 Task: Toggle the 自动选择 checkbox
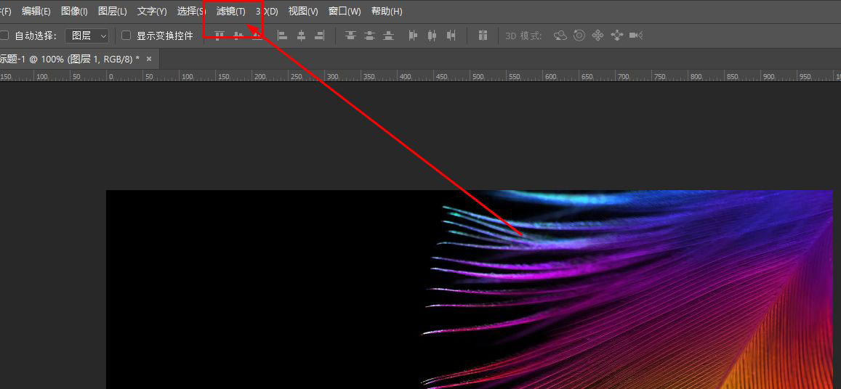(x=4, y=36)
